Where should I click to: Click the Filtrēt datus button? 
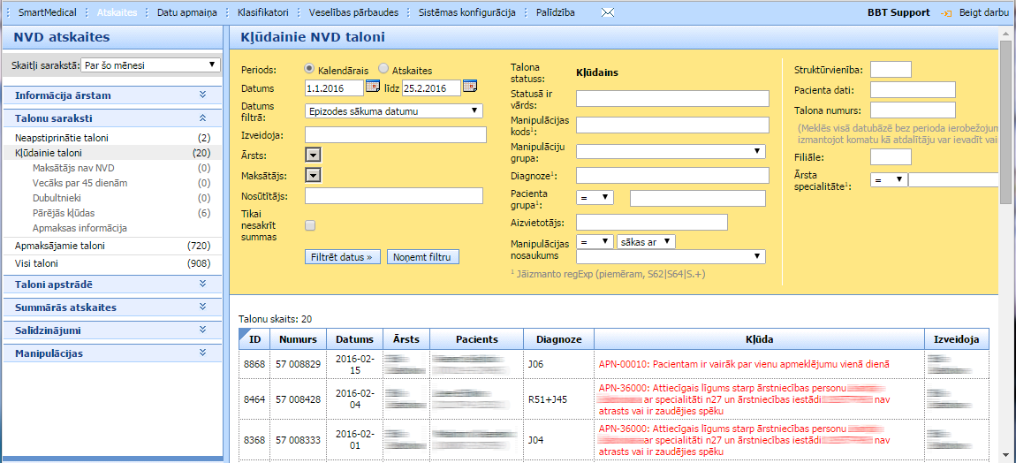coord(343,257)
